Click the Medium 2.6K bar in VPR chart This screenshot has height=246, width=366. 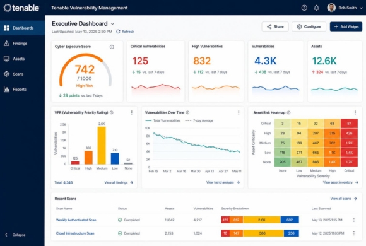[x=102, y=146]
